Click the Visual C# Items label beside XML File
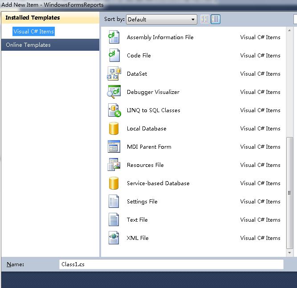The image size is (297, 288). tap(260, 238)
